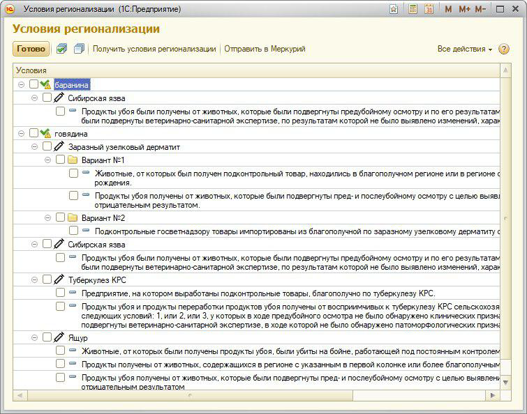
Task: Click the vertical scrollbar thumb
Action: (x=505, y=218)
